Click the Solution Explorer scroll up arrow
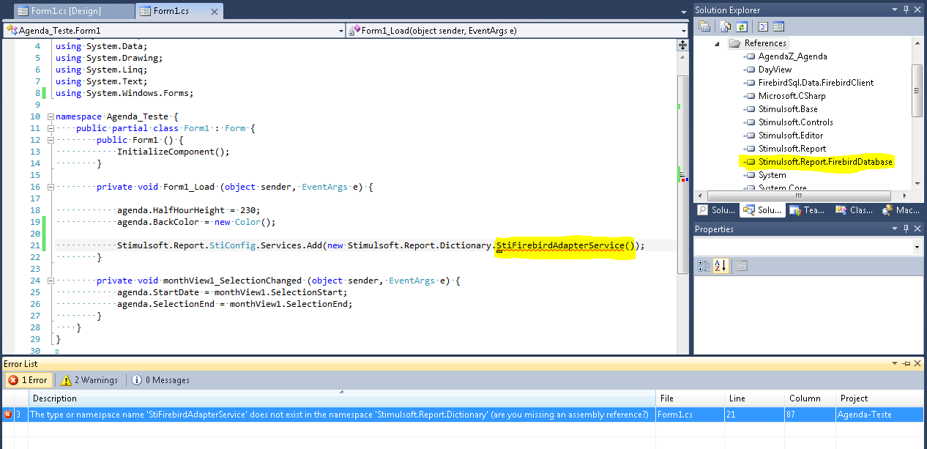Screen dimensions: 927x449 click(917, 42)
